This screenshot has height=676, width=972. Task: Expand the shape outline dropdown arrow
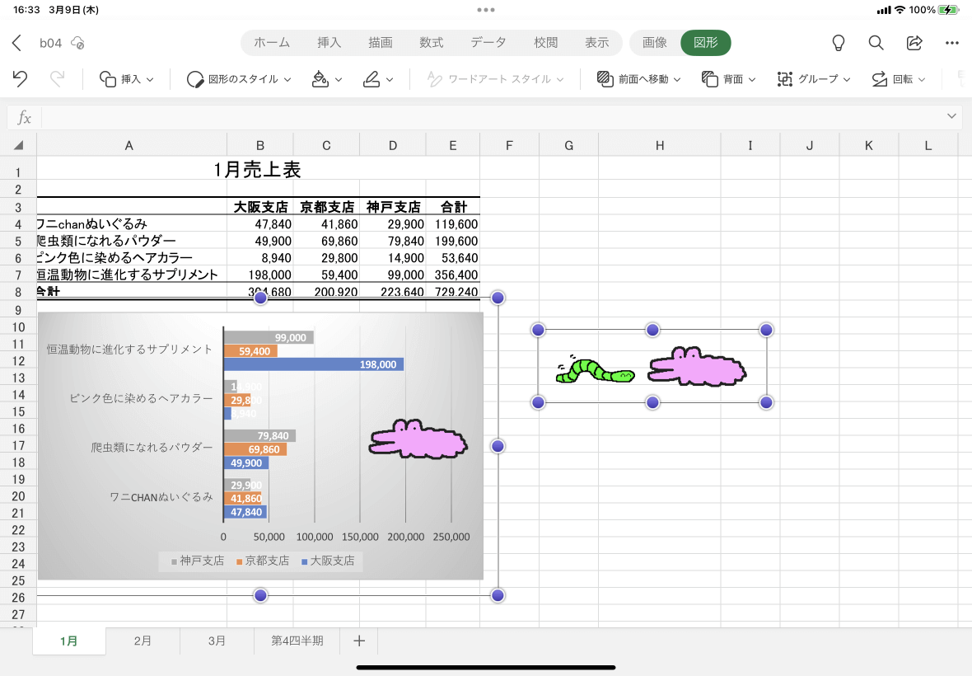pyautogui.click(x=390, y=79)
